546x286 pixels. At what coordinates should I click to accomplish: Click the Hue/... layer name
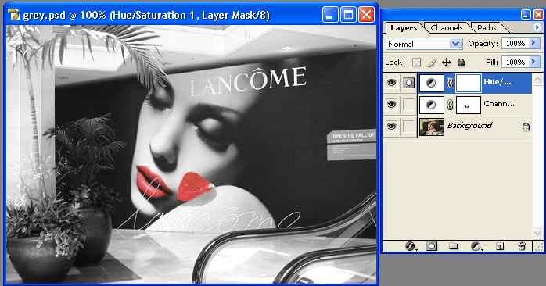click(x=498, y=82)
